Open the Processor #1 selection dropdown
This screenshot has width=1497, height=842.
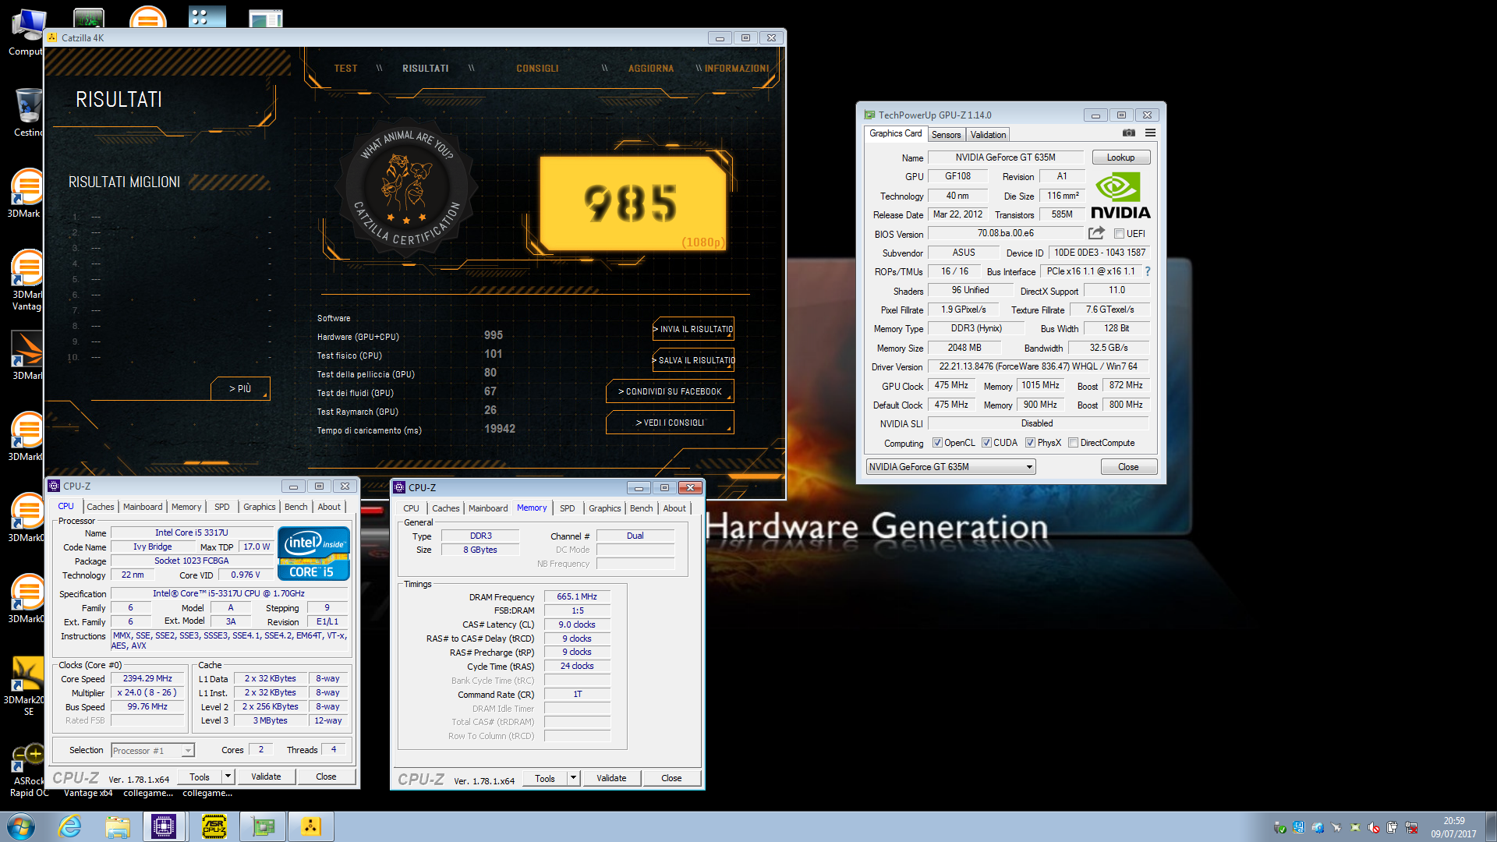tap(152, 751)
